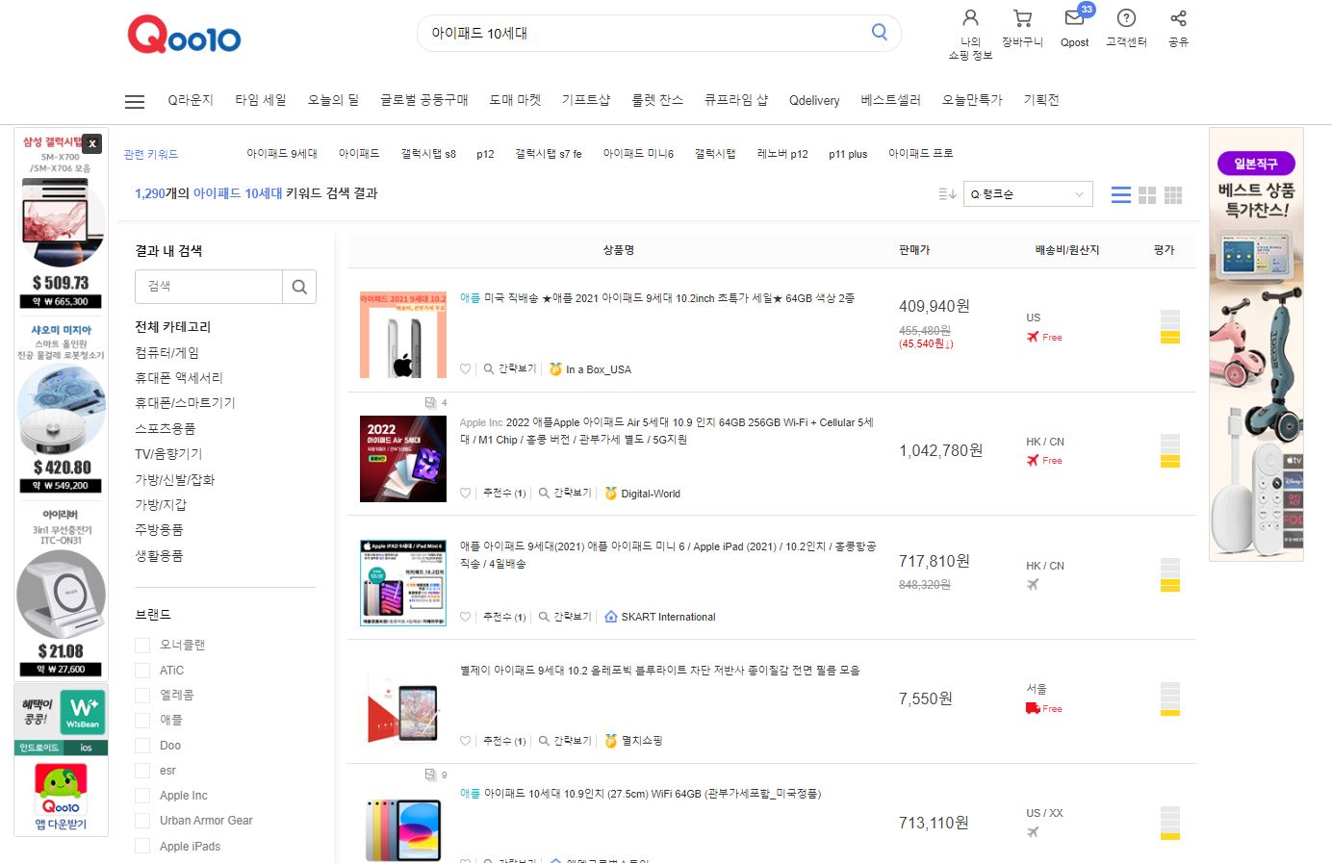Check the 엘레콤 brand checkbox
Image resolution: width=1332 pixels, height=863 pixels.
pyautogui.click(x=142, y=695)
